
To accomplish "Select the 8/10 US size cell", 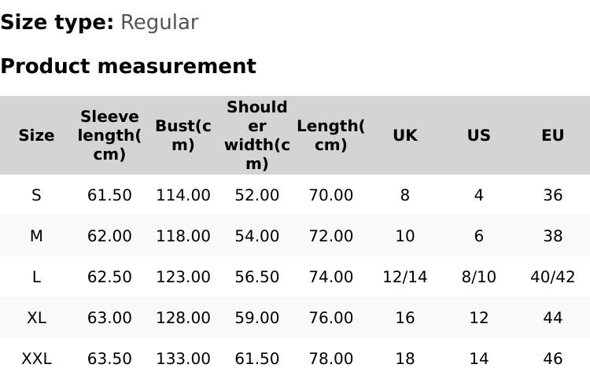I will coord(478,277).
